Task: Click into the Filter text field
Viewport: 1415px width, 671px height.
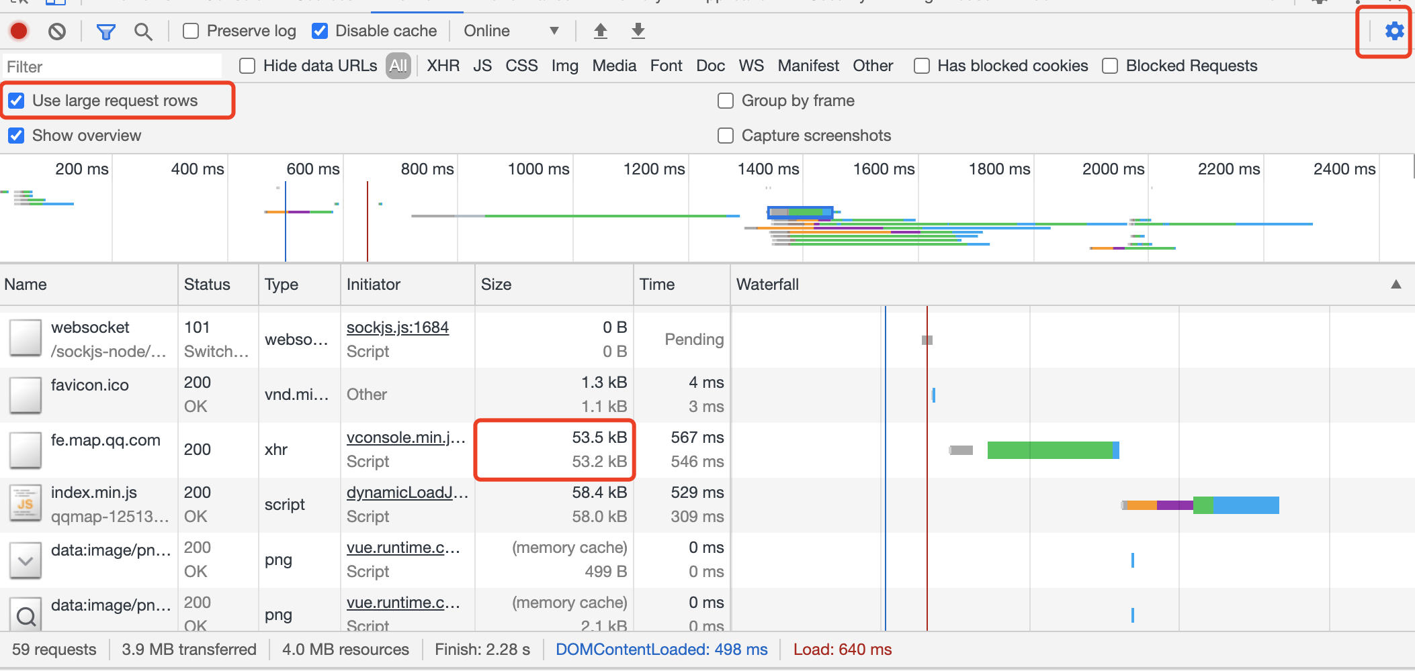Action: point(111,66)
